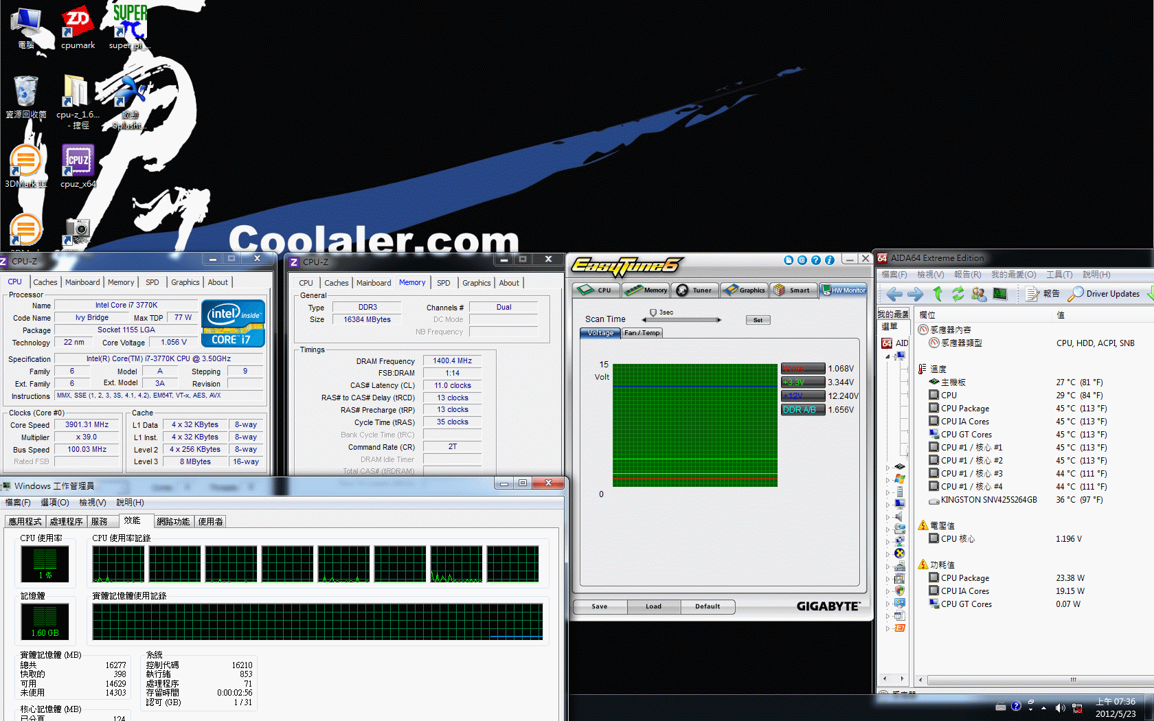Expand AIDA64 tree node beside motherboard chip
The width and height of the screenshot is (1154, 721).
pos(887,467)
